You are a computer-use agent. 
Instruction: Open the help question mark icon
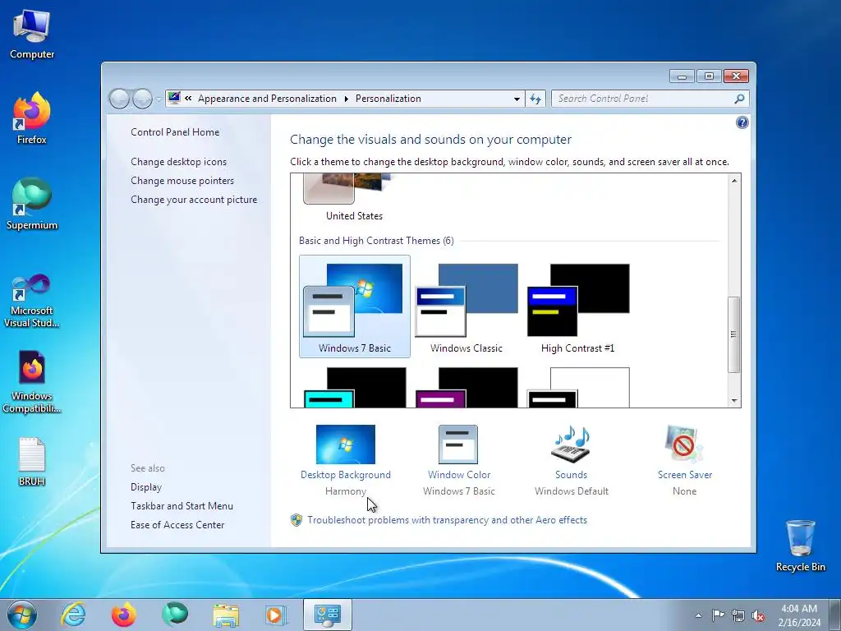coord(742,123)
